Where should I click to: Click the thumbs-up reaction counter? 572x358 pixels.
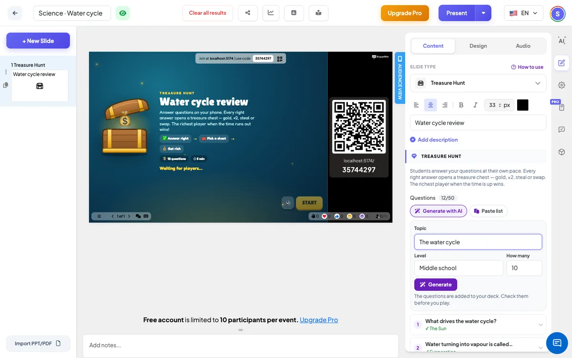(x=339, y=216)
